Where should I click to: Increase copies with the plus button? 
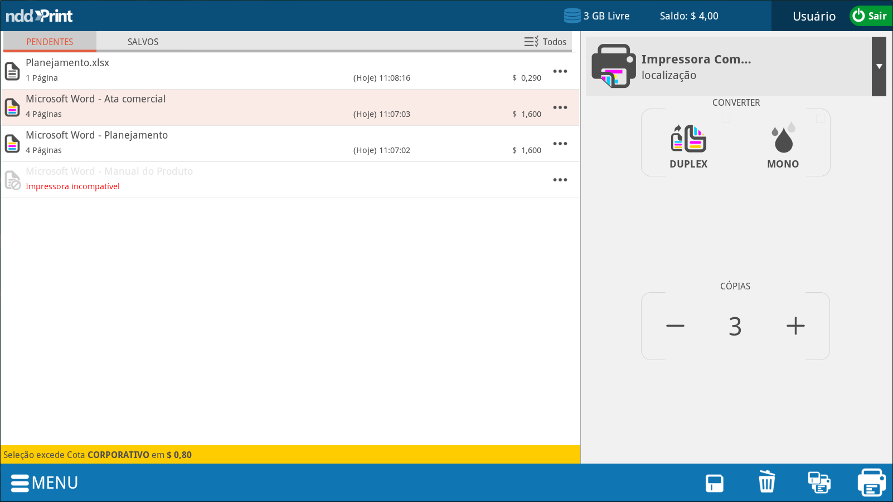(795, 326)
